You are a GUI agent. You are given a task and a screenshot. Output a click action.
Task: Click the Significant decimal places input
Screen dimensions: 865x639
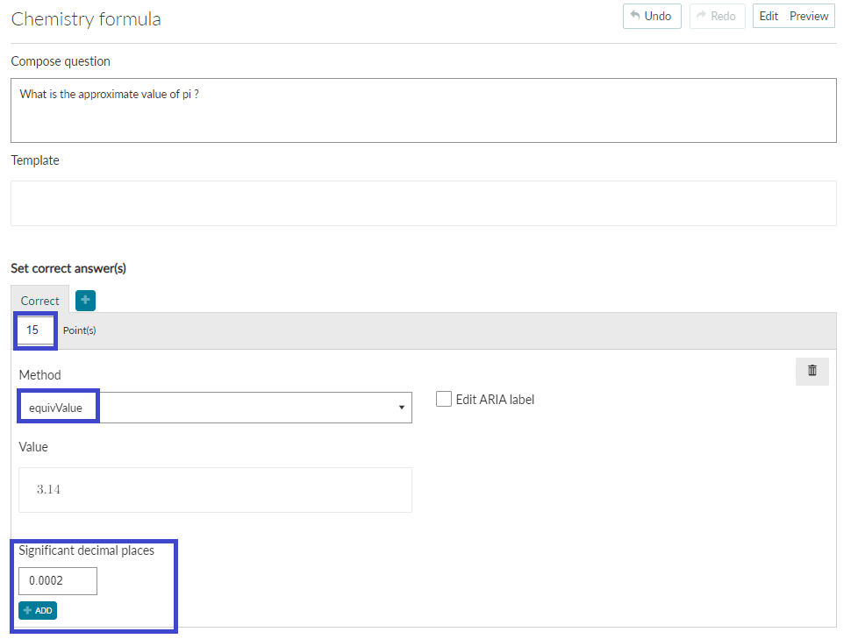pos(58,580)
